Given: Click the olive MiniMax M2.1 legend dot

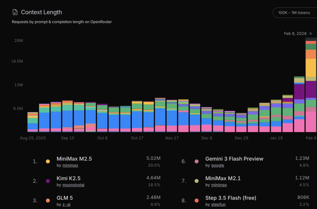Looking at the screenshot, I should pos(197,181).
